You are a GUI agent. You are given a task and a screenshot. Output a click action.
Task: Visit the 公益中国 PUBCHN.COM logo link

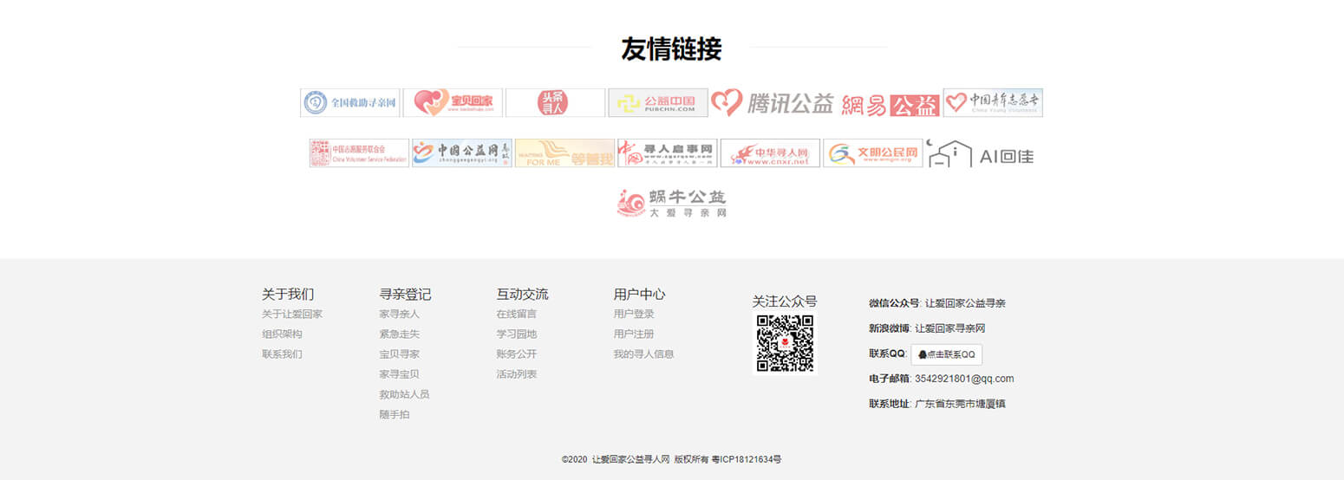point(657,103)
